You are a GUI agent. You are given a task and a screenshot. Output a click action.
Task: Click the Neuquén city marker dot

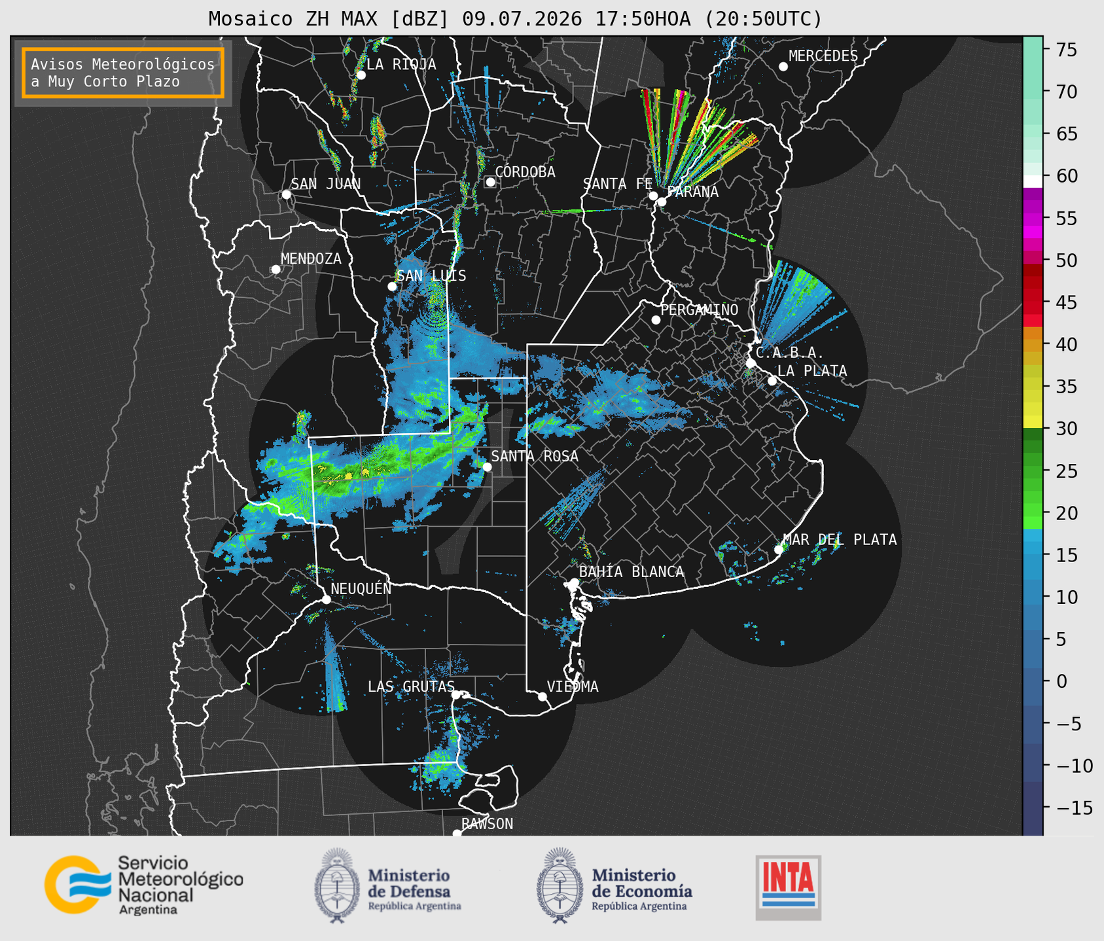tap(326, 599)
